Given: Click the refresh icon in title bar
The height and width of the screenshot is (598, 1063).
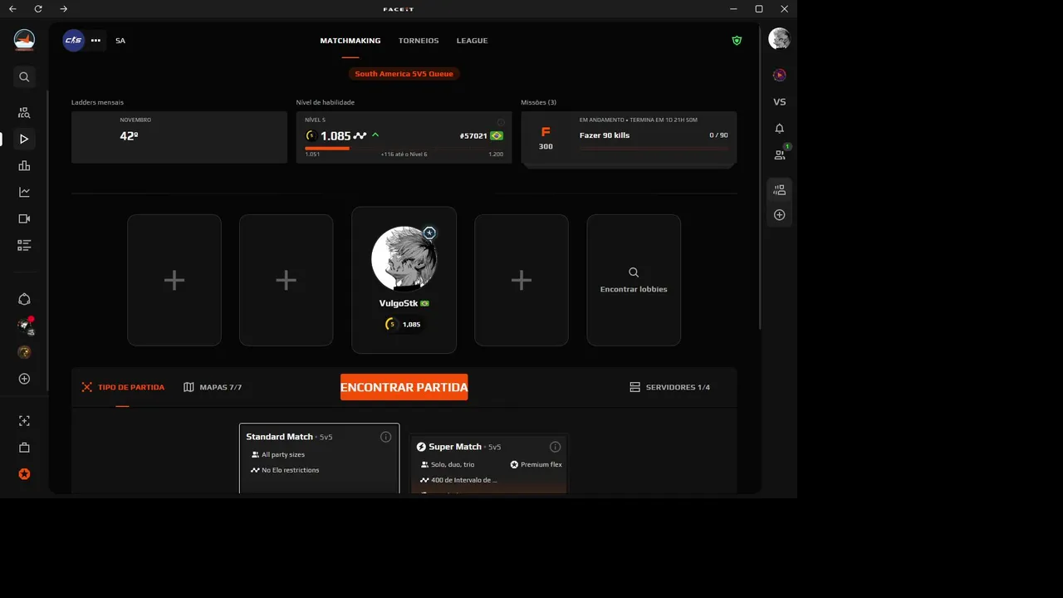Looking at the screenshot, I should [x=38, y=8].
